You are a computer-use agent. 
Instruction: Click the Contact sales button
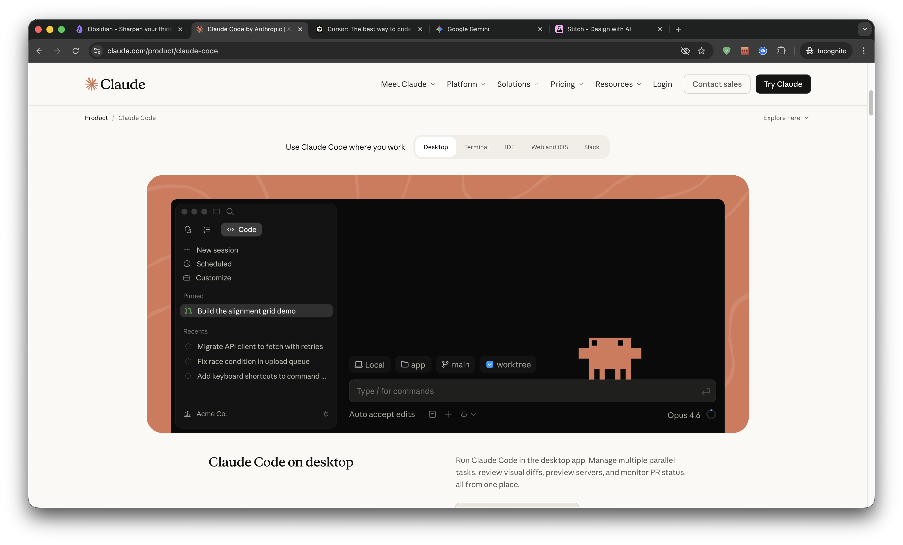717,84
